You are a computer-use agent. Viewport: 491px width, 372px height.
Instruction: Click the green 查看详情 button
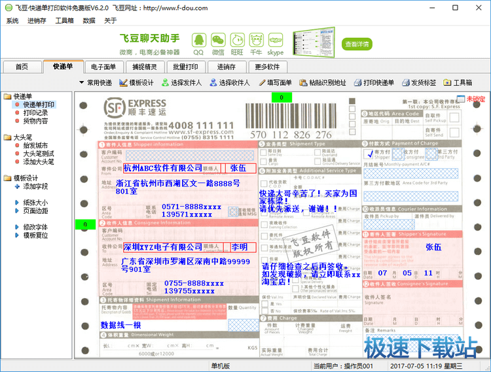pyautogui.click(x=357, y=44)
